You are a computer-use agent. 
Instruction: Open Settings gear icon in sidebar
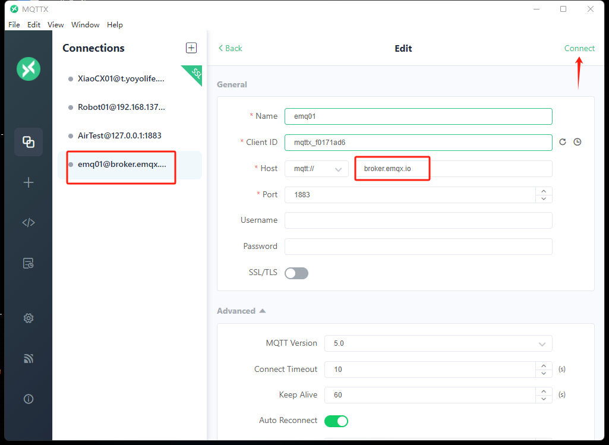click(29, 318)
